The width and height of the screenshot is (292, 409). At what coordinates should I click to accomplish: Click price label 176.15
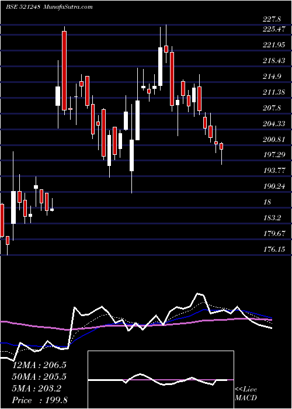coord(274,249)
